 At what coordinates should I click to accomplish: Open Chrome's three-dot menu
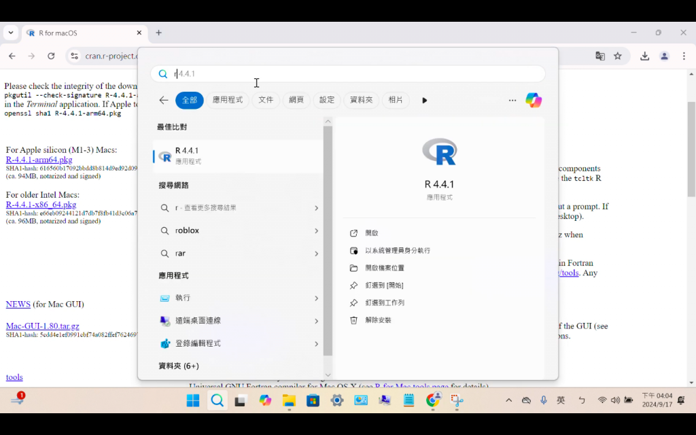click(684, 56)
